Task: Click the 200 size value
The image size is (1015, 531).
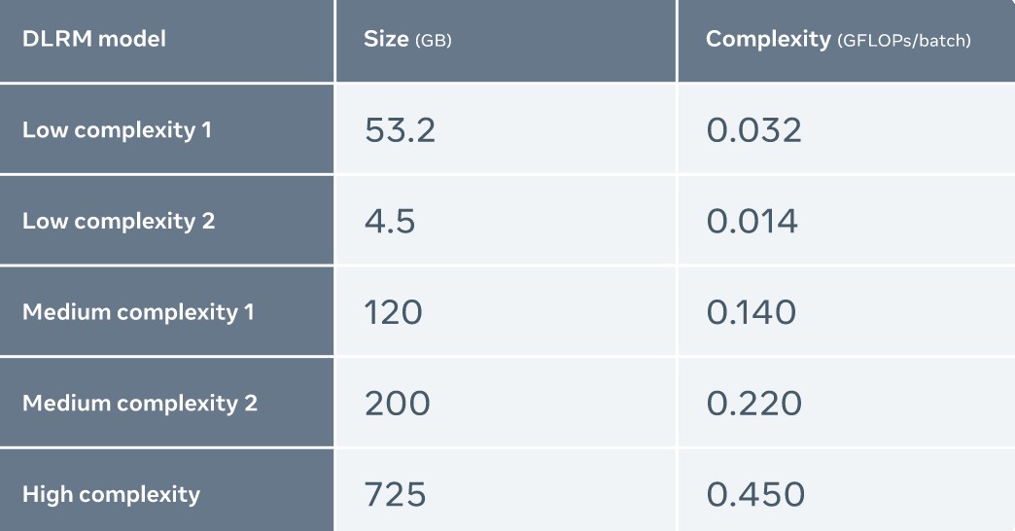Action: pos(397,404)
